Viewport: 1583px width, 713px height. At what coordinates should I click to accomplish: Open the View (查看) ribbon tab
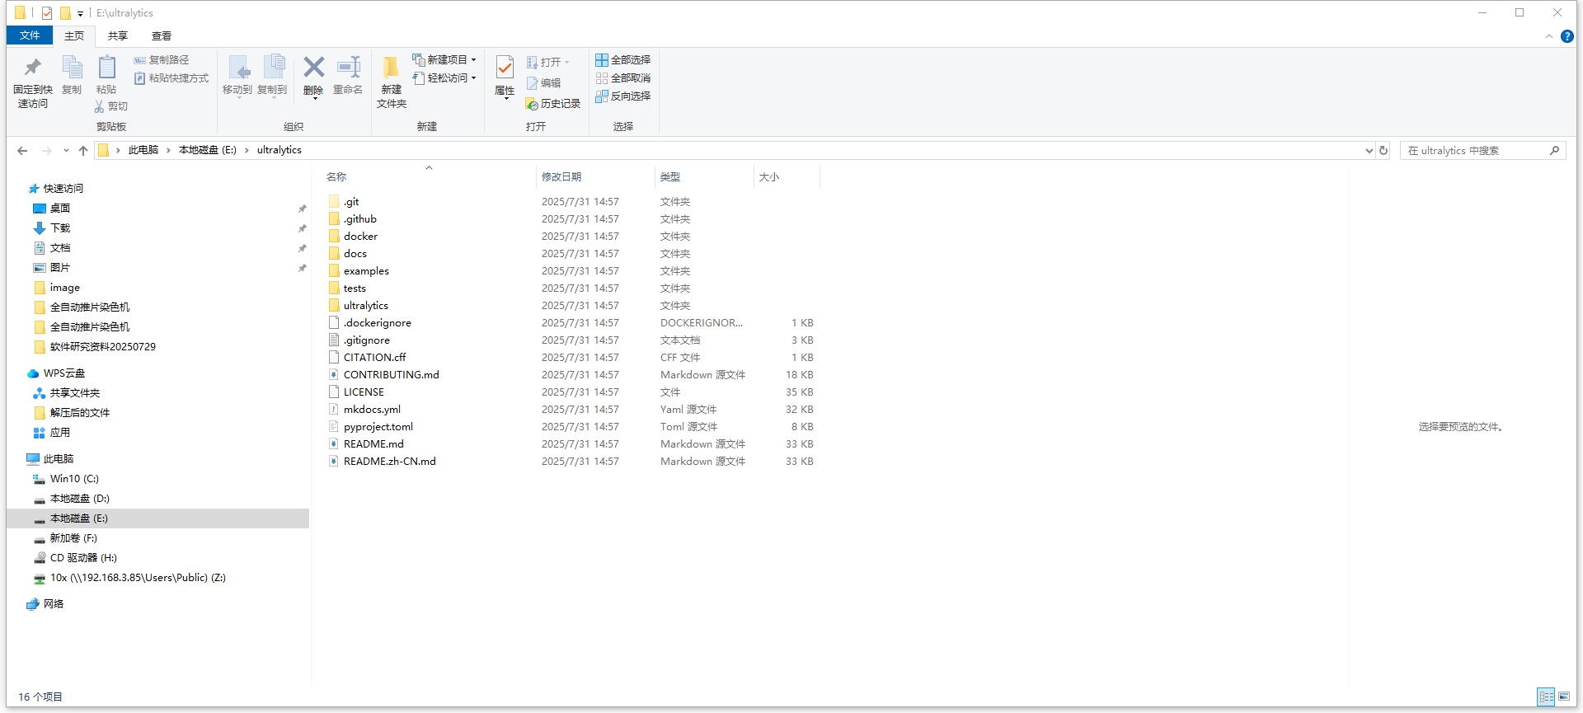pos(162,36)
